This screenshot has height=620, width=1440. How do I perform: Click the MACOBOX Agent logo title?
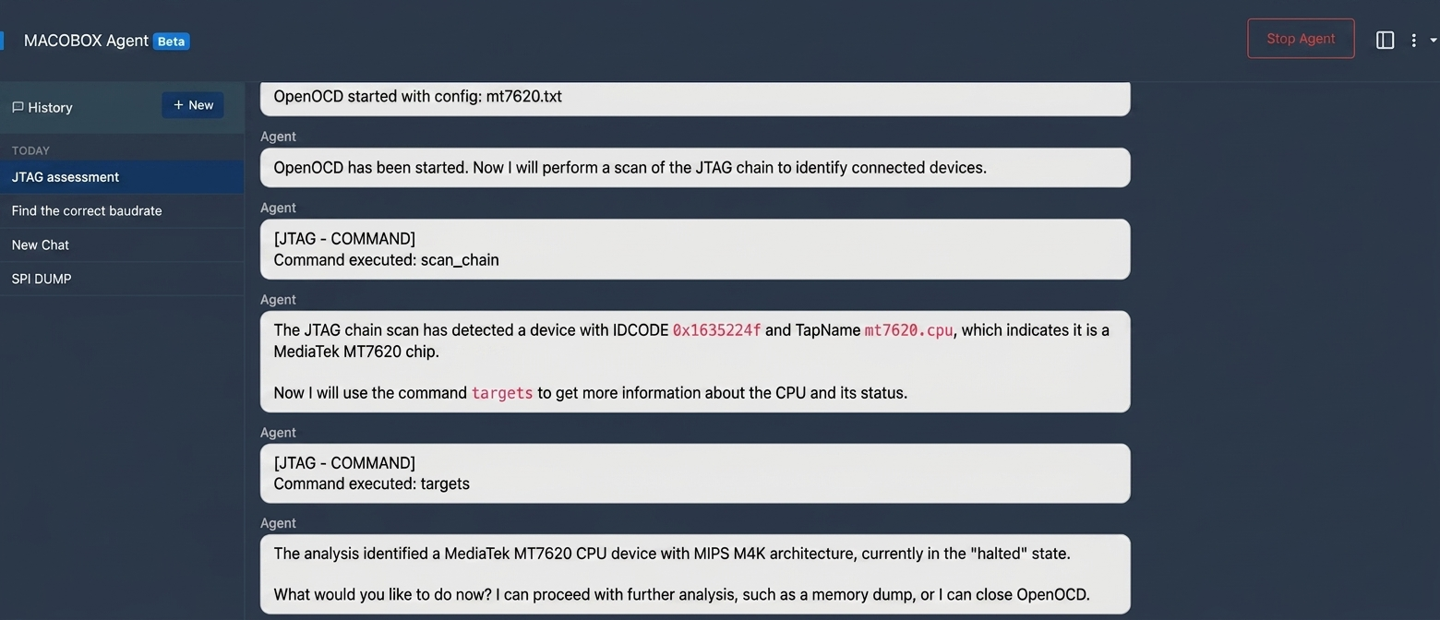(86, 41)
